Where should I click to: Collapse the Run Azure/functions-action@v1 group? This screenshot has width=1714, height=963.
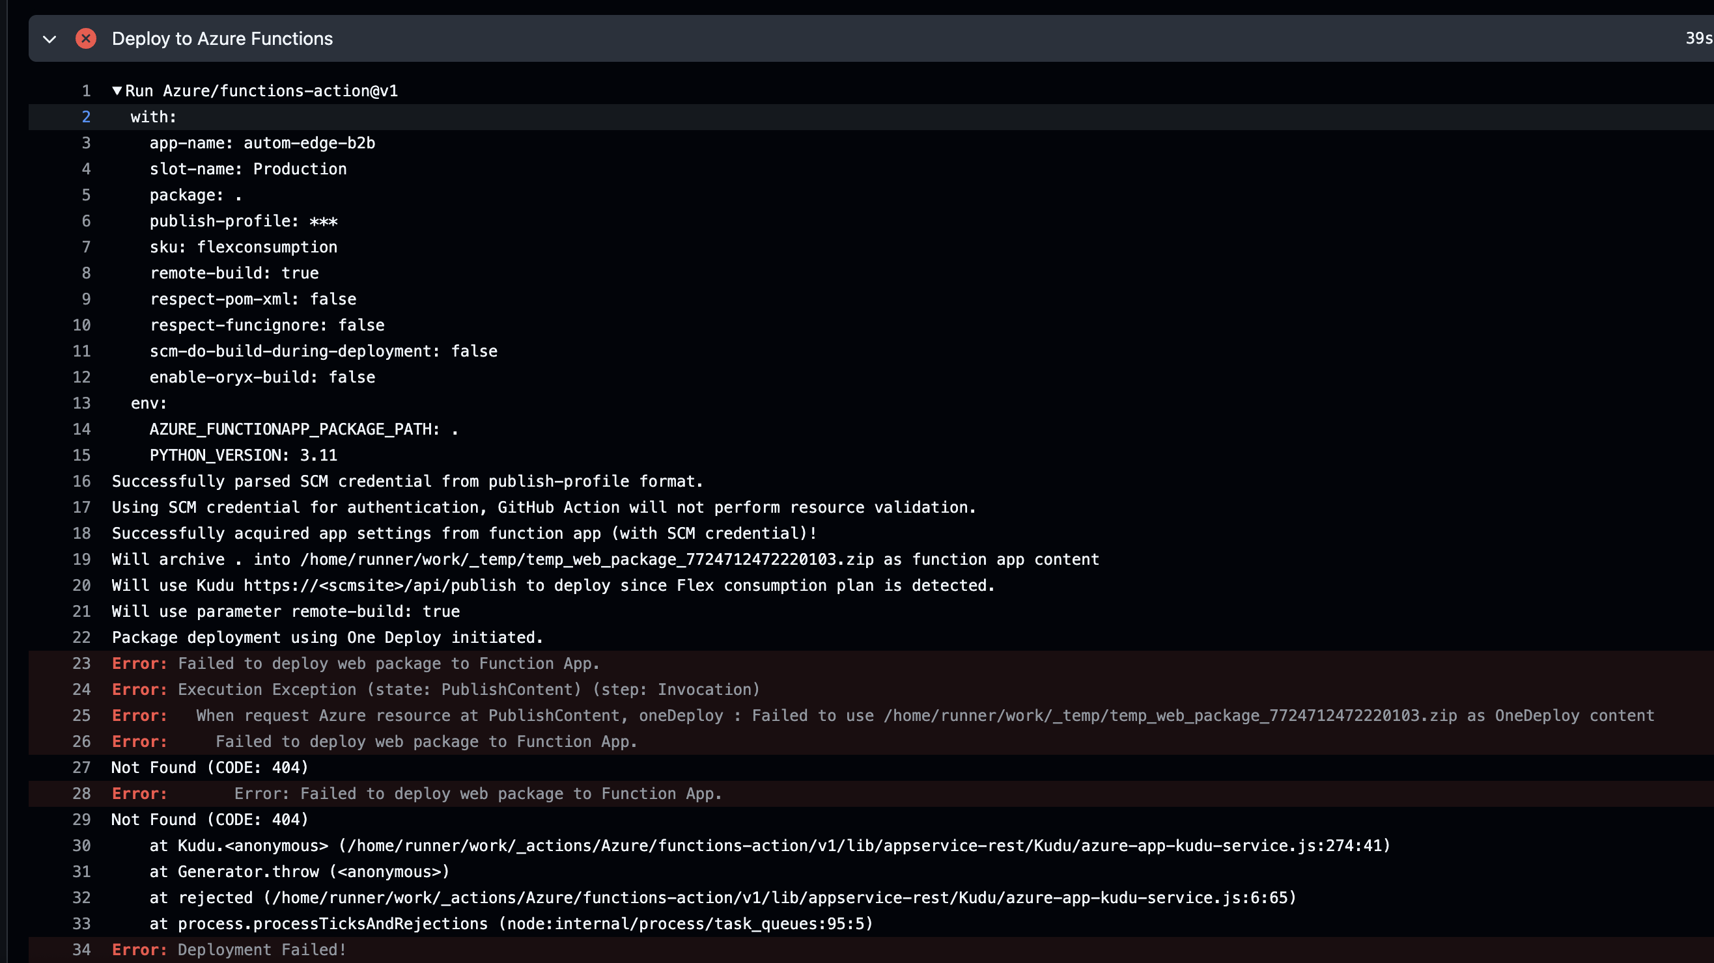(x=117, y=91)
